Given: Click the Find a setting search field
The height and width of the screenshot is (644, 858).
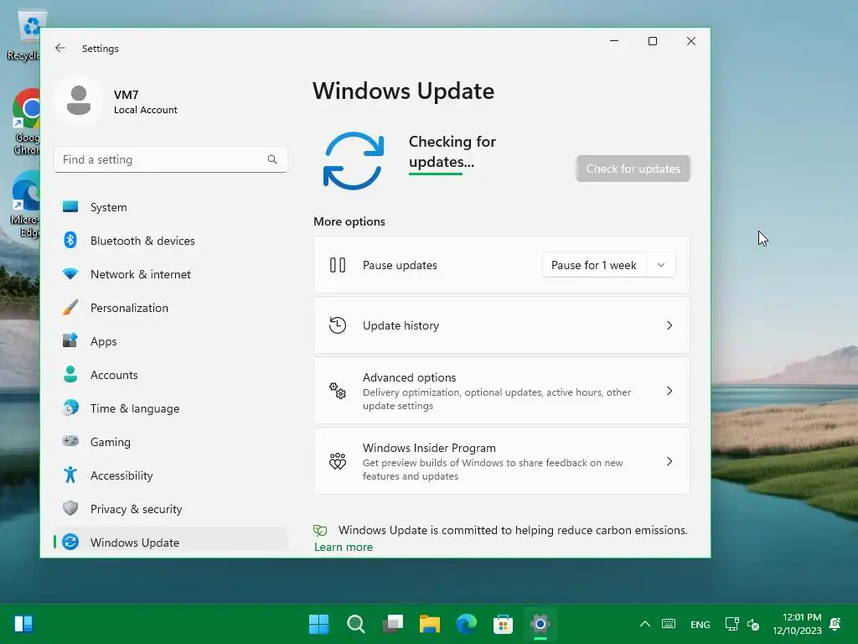Looking at the screenshot, I should 171,159.
